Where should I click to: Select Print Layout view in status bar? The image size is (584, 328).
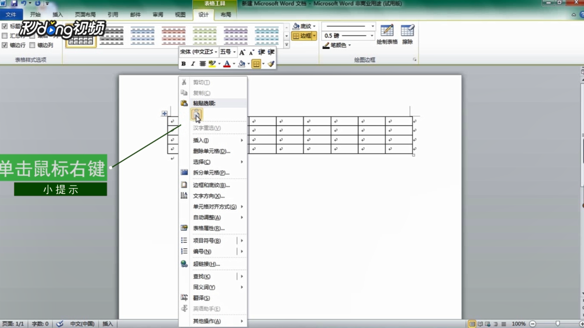(x=472, y=324)
